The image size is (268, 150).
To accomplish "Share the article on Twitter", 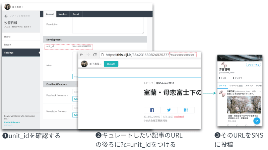I will click(169, 110).
